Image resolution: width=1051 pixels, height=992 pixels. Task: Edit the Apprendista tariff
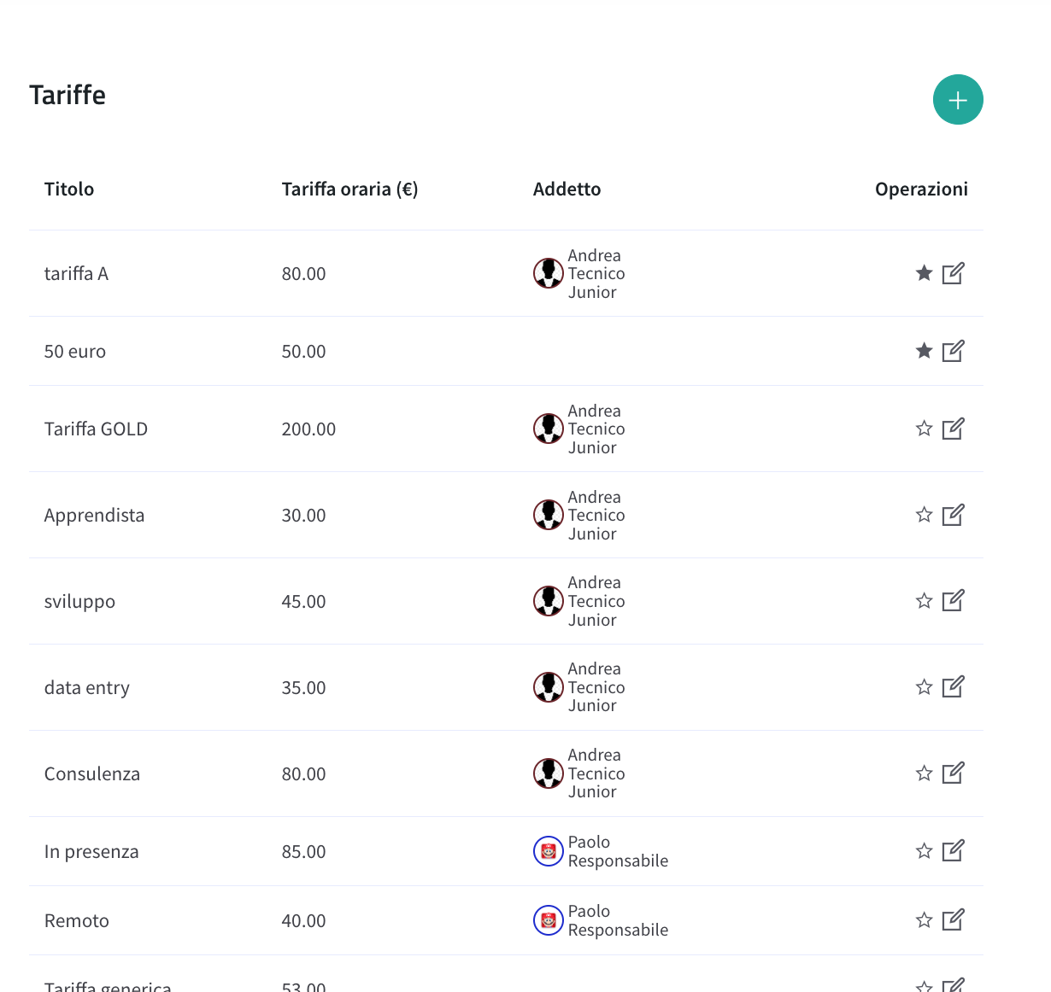click(x=953, y=515)
